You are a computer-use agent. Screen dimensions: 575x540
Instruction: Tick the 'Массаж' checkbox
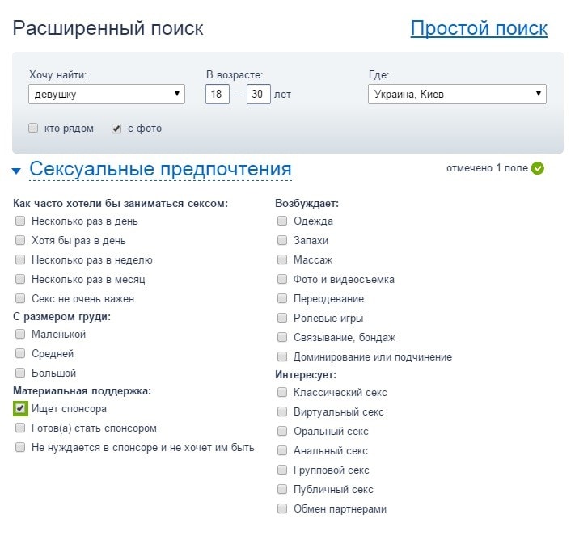click(282, 260)
